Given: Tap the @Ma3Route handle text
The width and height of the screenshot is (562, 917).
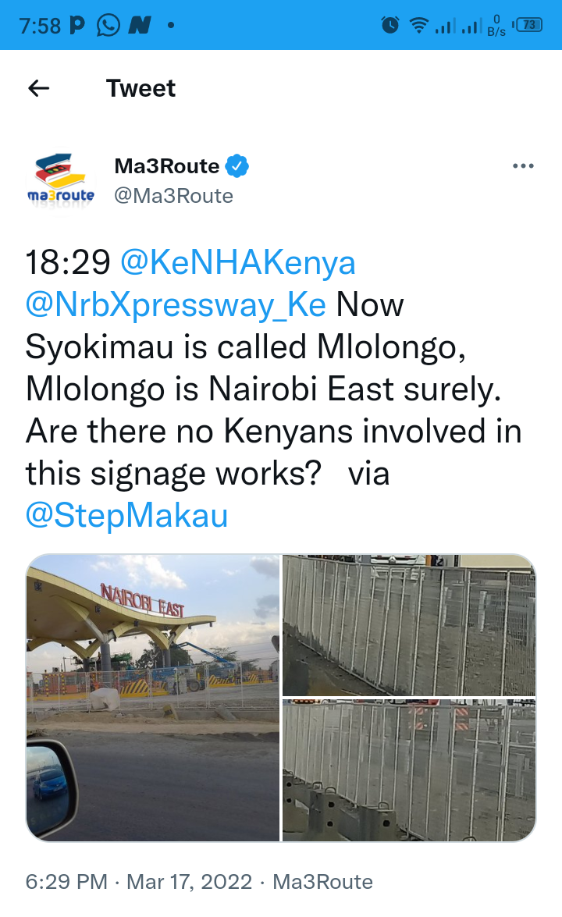Looking at the screenshot, I should [x=174, y=196].
